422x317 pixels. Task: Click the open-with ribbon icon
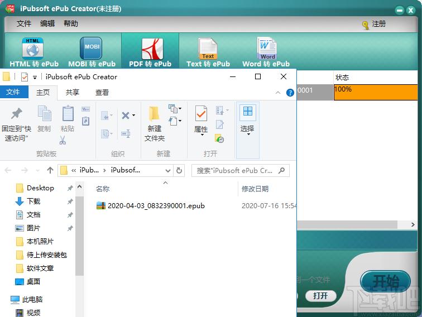(x=222, y=111)
